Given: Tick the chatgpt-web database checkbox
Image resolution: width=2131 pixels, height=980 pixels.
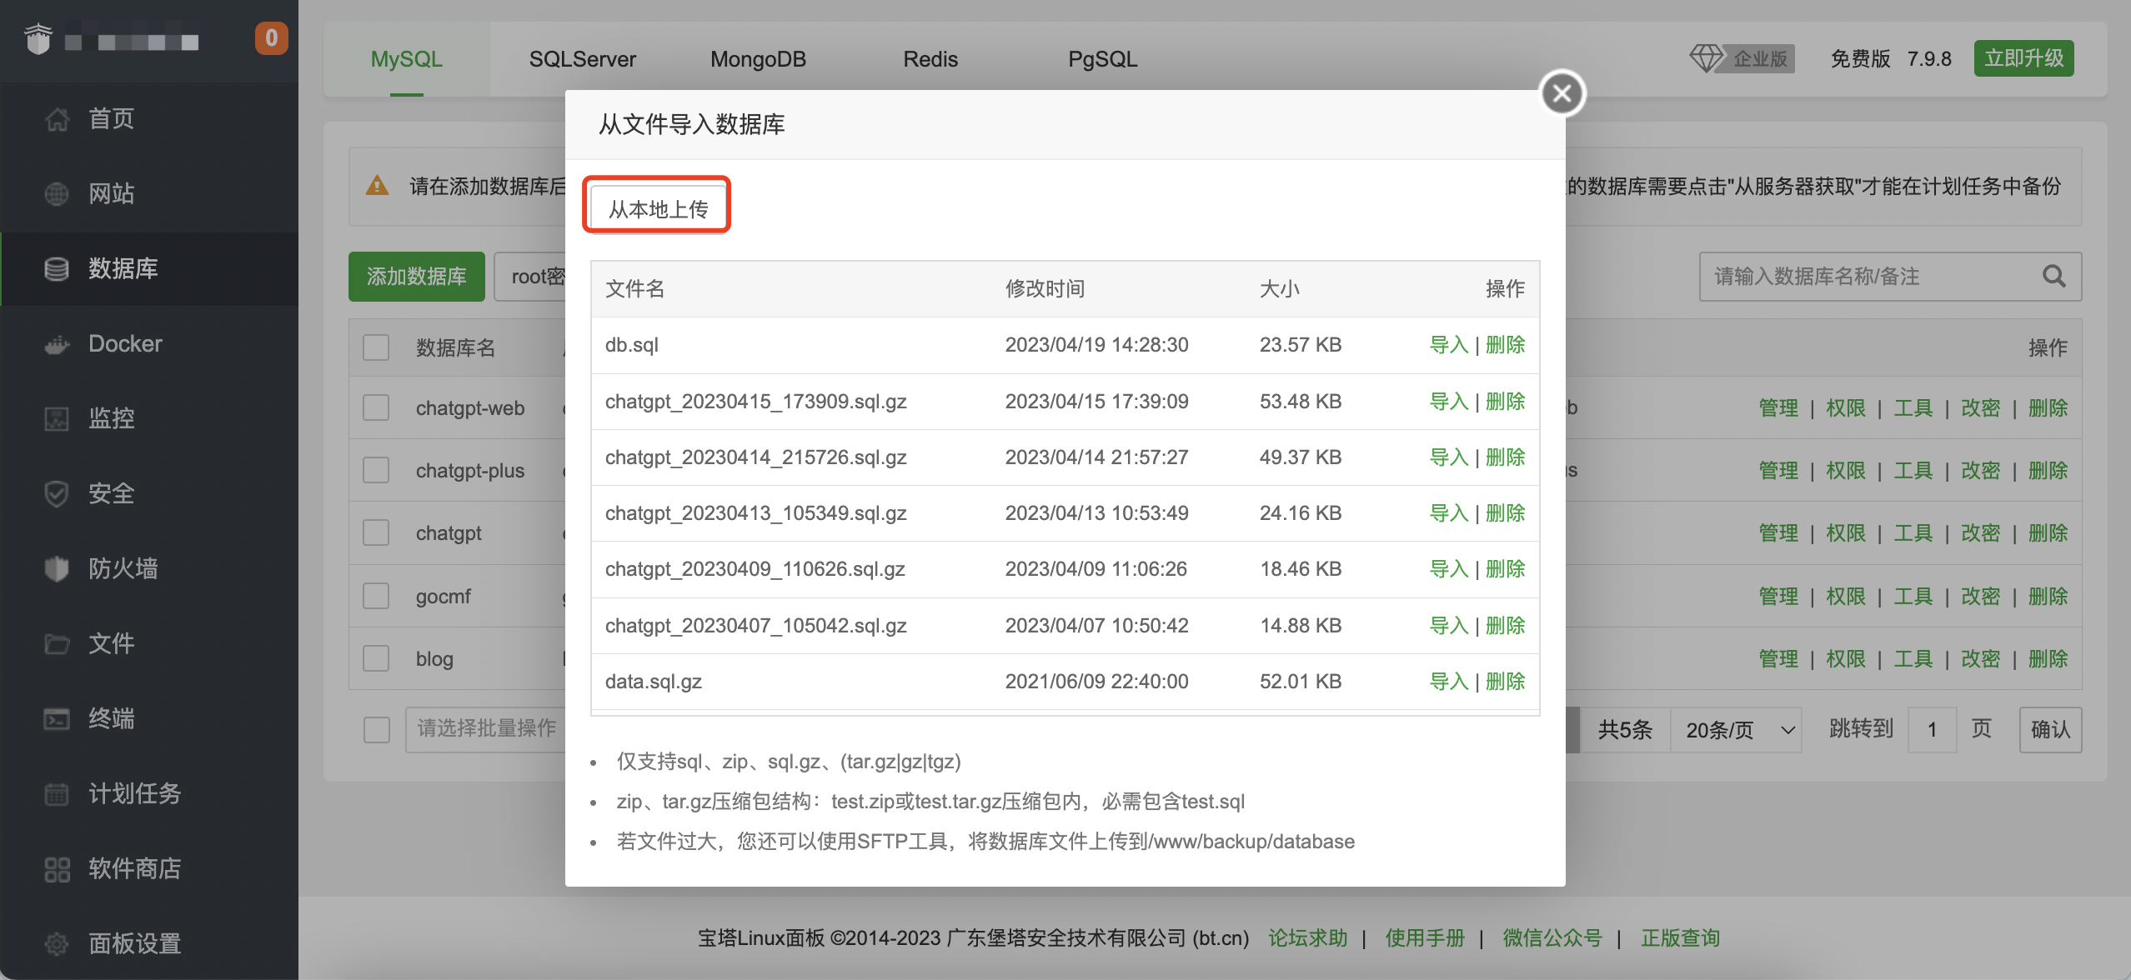Looking at the screenshot, I should [376, 408].
